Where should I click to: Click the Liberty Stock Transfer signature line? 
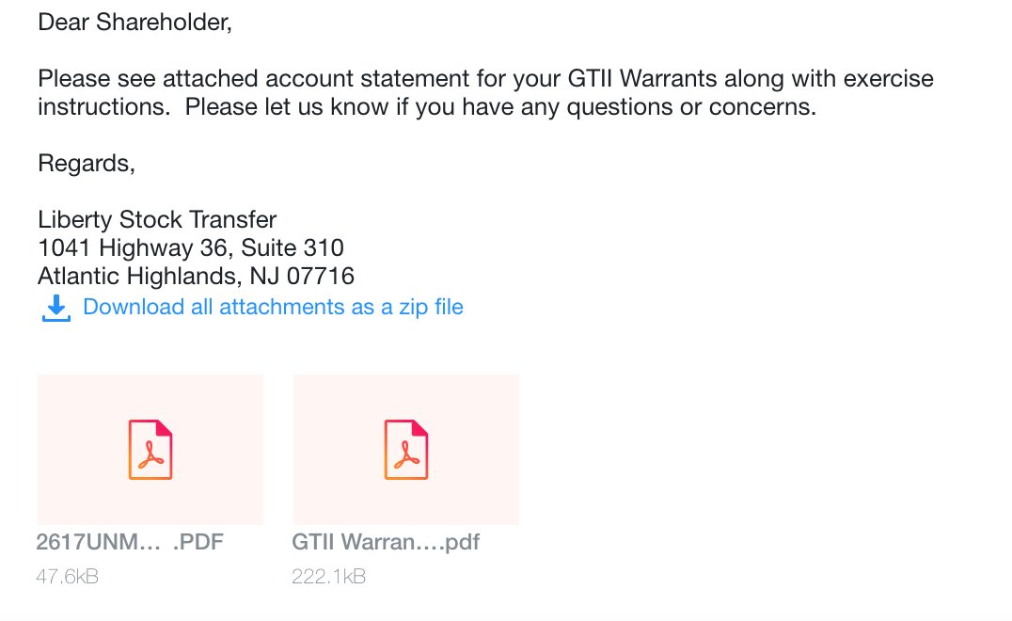coord(157,219)
